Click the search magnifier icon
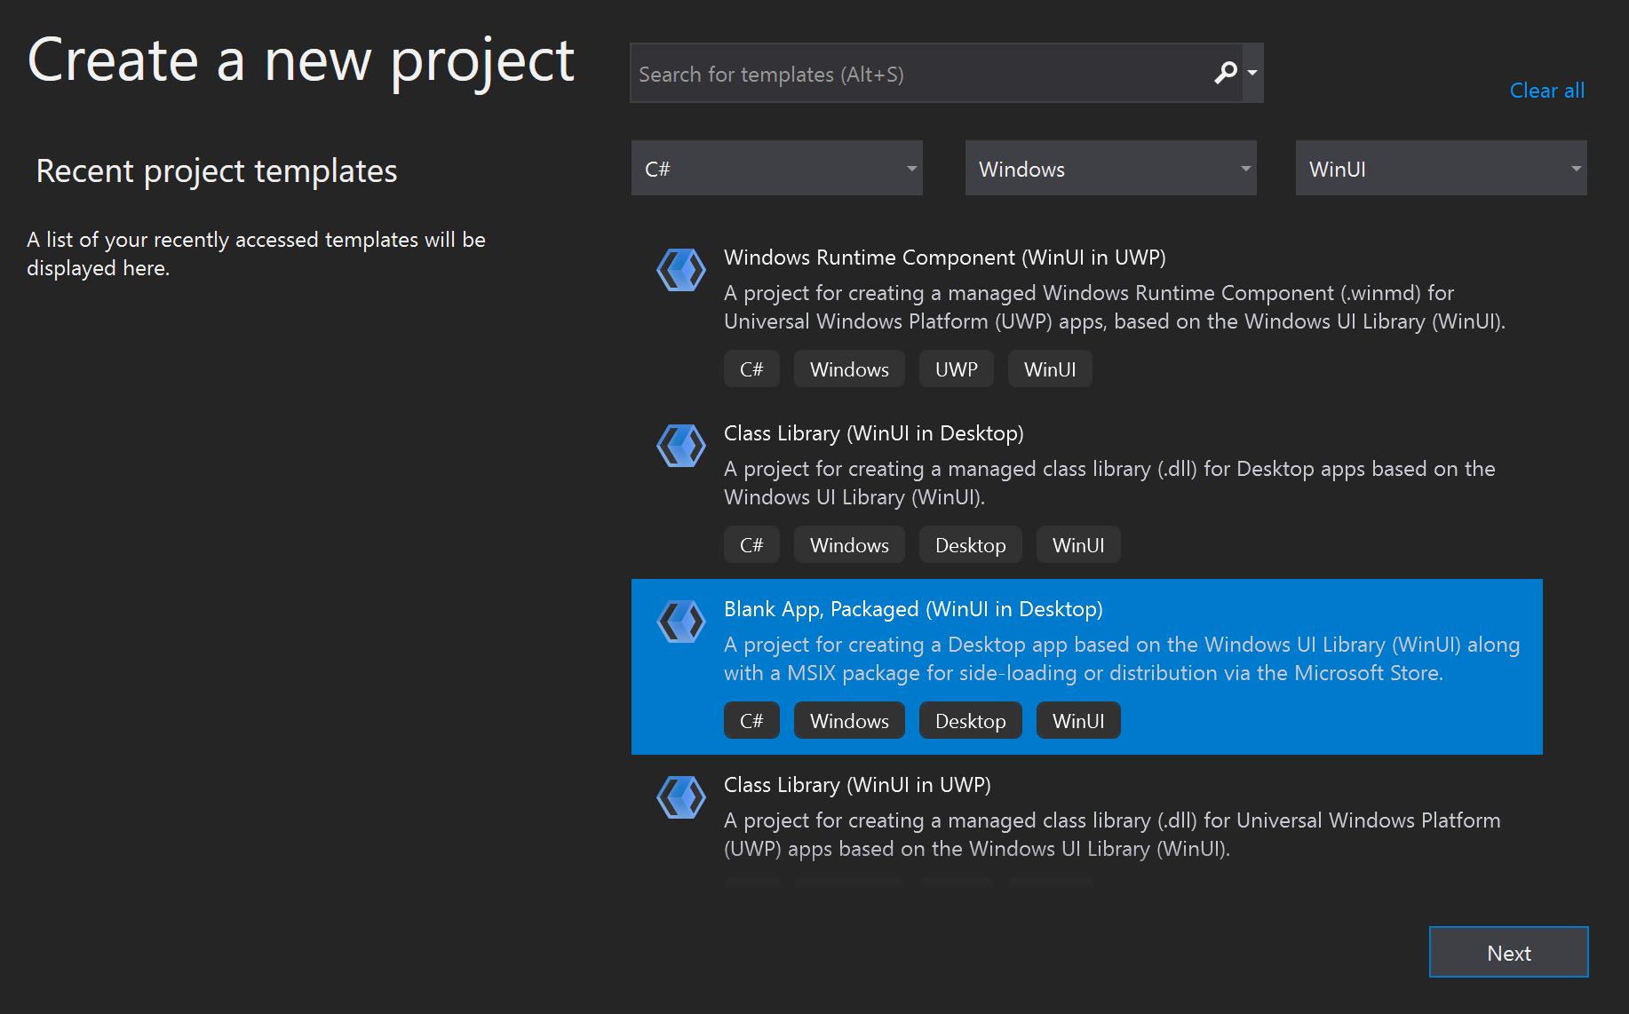This screenshot has width=1629, height=1014. (1226, 73)
